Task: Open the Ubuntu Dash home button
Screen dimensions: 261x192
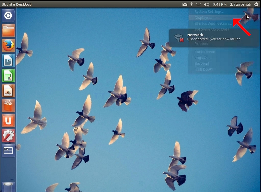Action: 8,16
